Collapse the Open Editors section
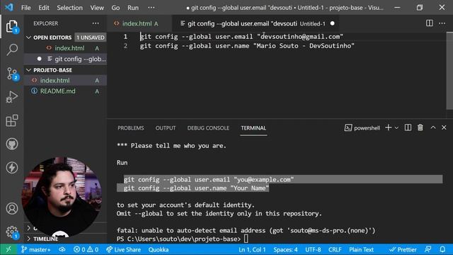This screenshot has width=453, height=255. (x=28, y=38)
